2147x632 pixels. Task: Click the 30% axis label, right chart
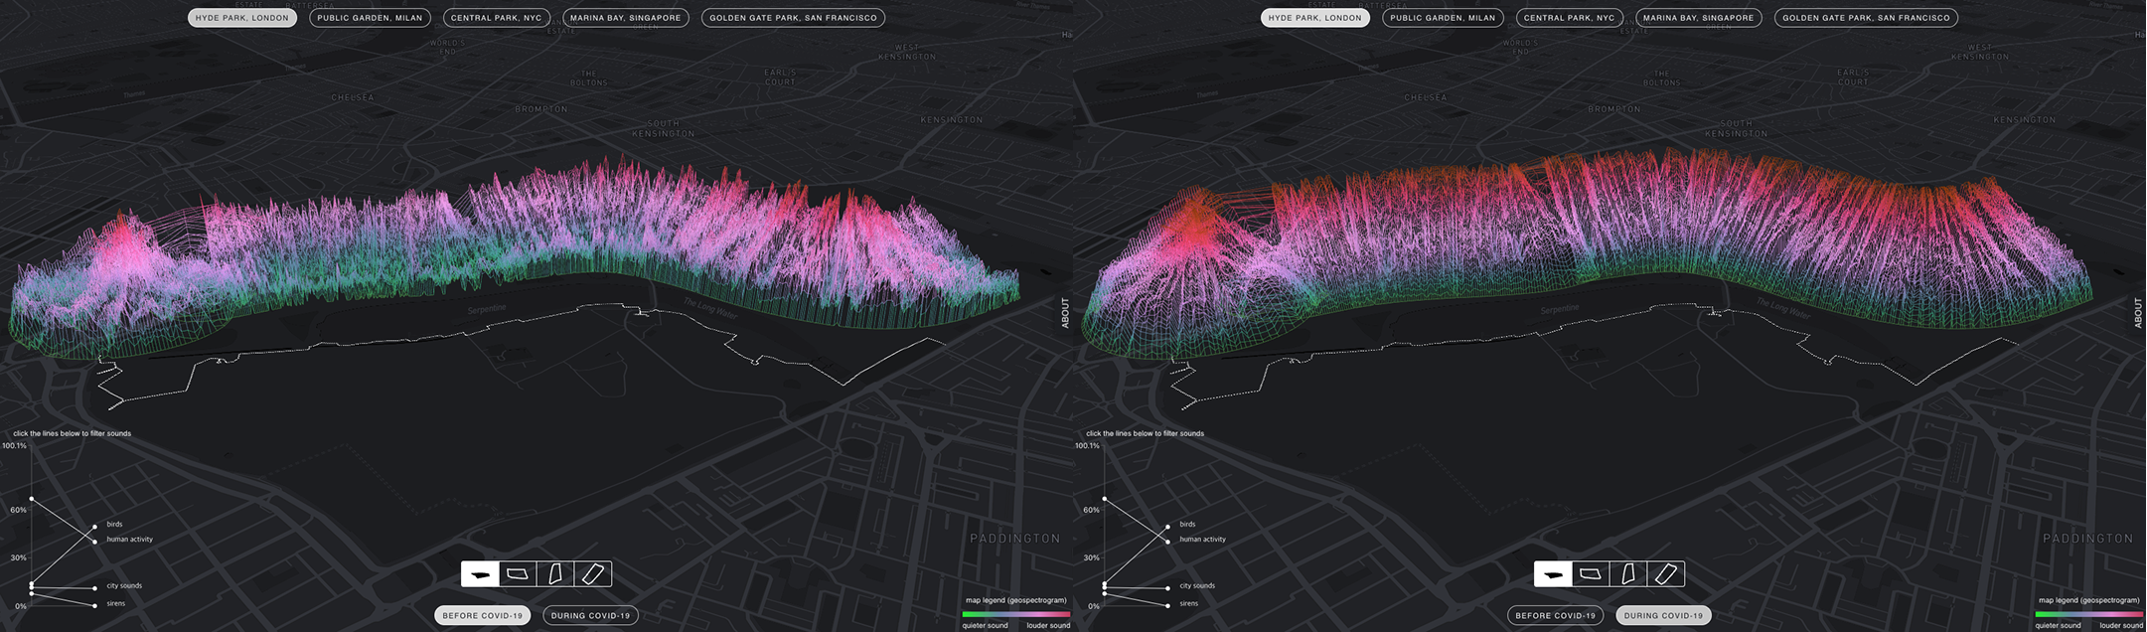pos(1092,558)
